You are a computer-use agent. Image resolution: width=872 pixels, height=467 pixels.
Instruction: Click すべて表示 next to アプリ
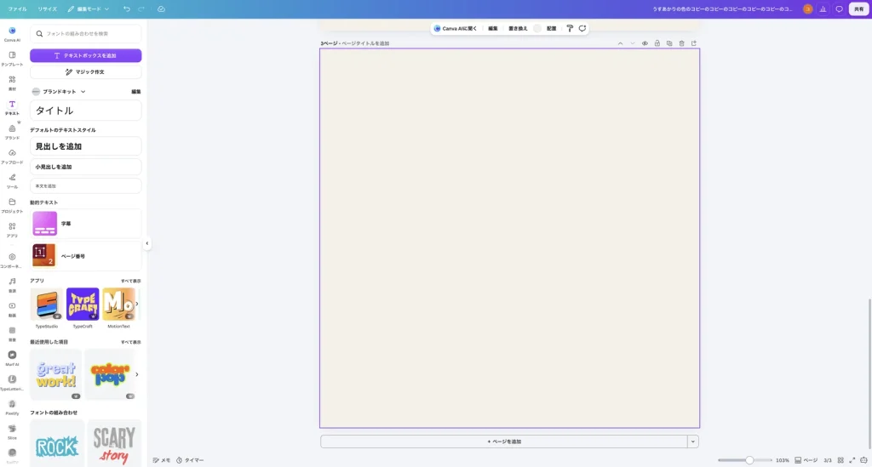coord(130,281)
